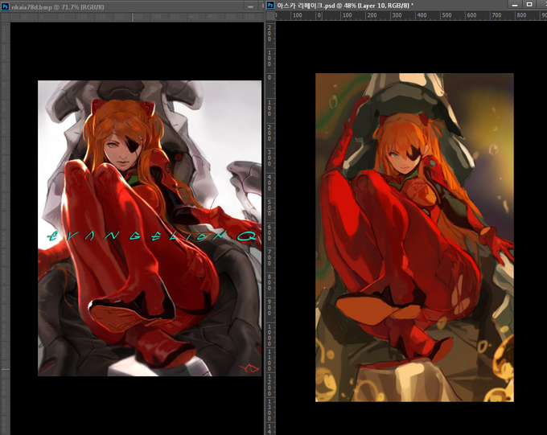Click ruler origin corner in nkaia78d.bmp window
The height and width of the screenshot is (435, 547).
(6, 17)
